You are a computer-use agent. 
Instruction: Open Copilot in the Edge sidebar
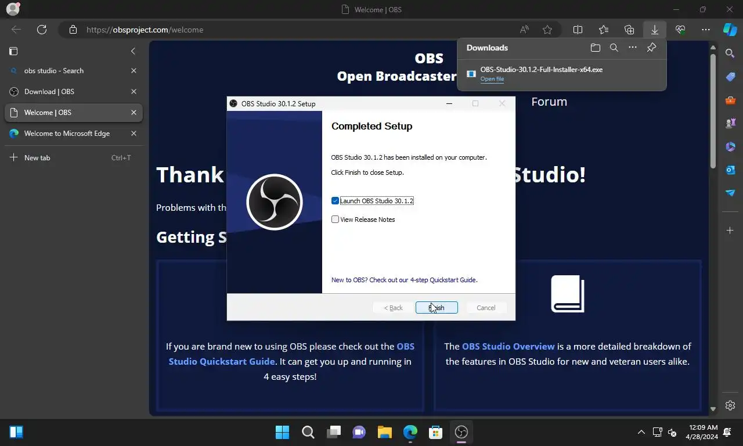coord(730,30)
